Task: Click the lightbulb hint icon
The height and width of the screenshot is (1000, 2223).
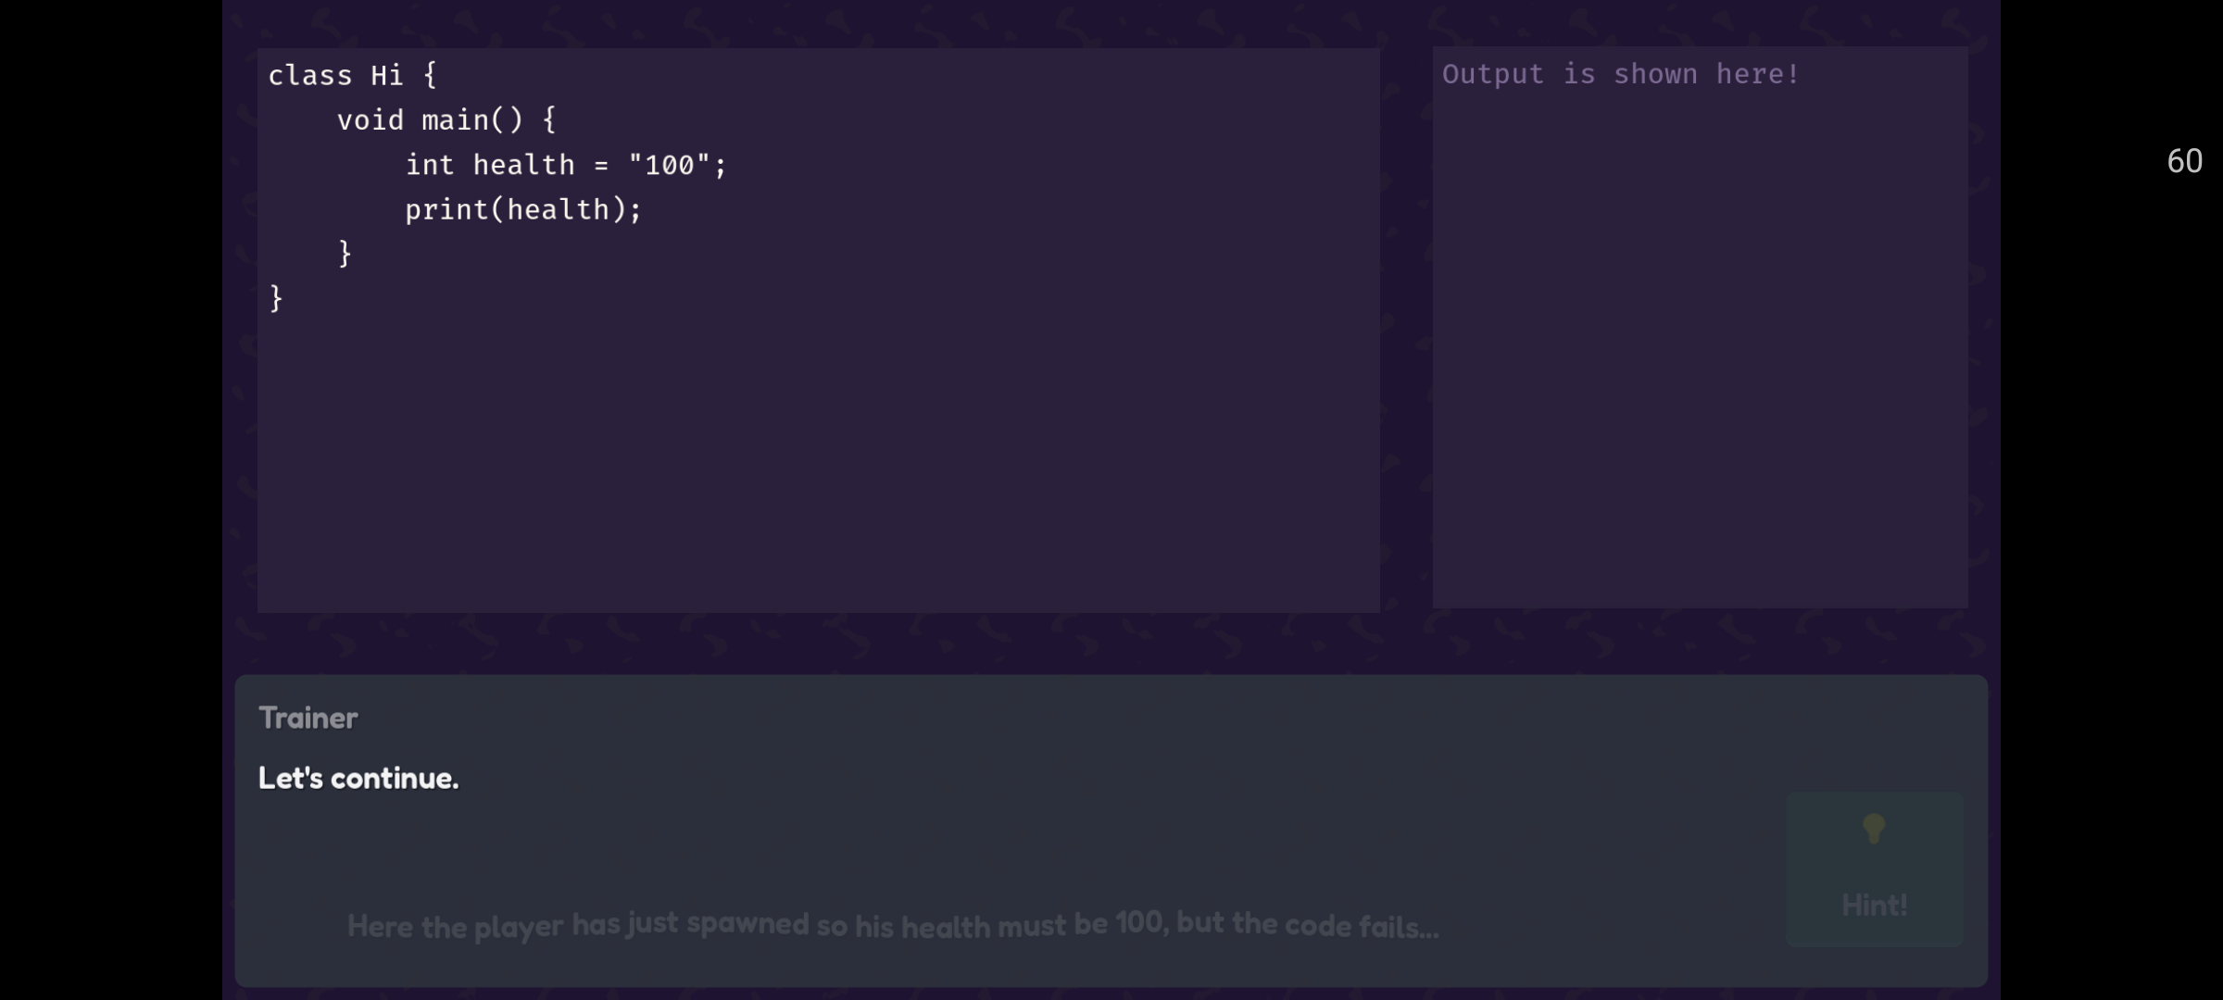Action: point(1873,829)
